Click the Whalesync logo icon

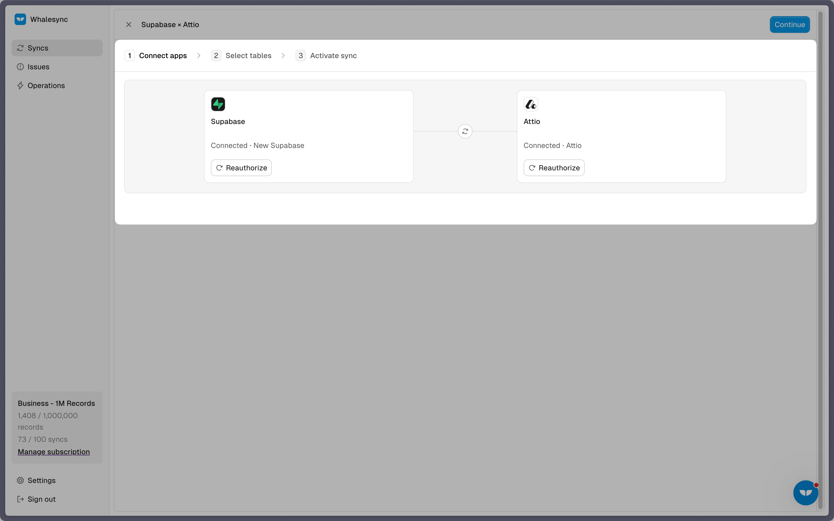tap(20, 19)
